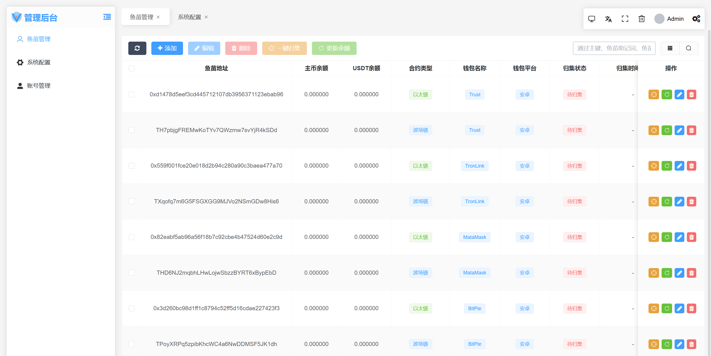The height and width of the screenshot is (356, 711).
Task: Expand Admin user menu
Action: click(x=669, y=19)
